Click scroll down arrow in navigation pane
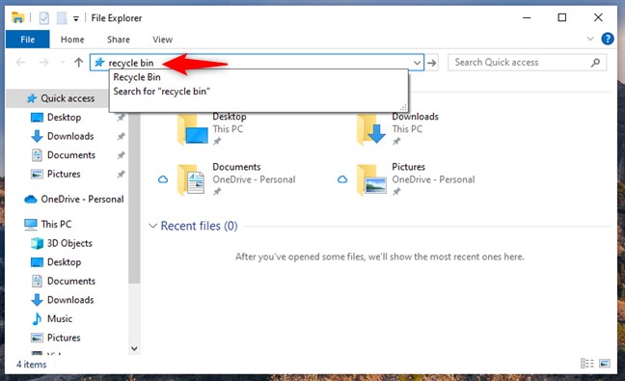 (134, 349)
